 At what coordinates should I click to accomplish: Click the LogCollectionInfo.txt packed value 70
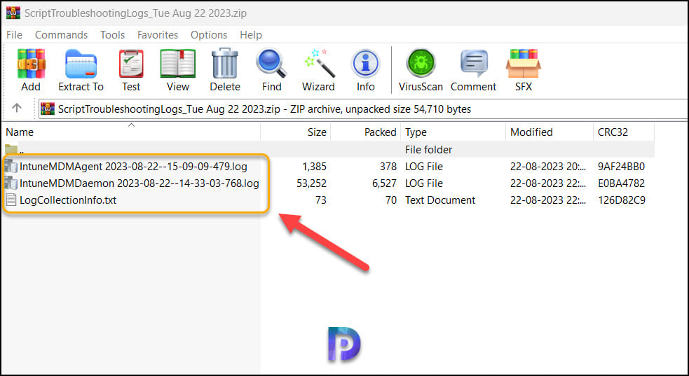[x=390, y=200]
